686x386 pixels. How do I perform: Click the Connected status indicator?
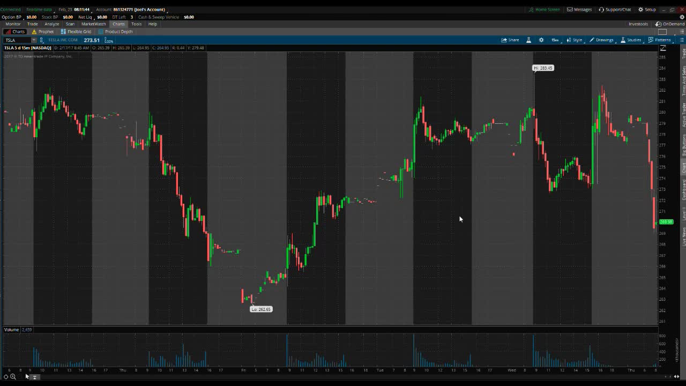[x=11, y=9]
